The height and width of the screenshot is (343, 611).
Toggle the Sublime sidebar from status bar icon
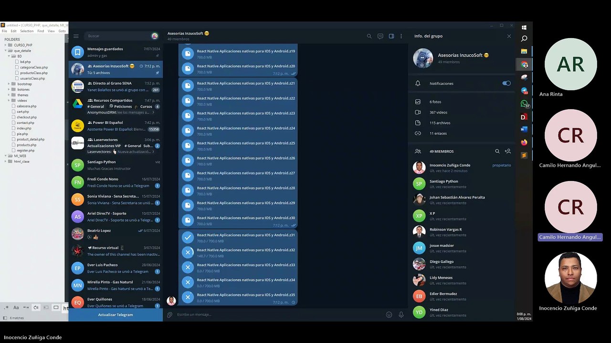[x=5, y=318]
